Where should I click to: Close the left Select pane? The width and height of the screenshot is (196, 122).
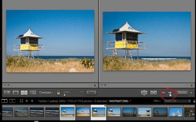95,86
